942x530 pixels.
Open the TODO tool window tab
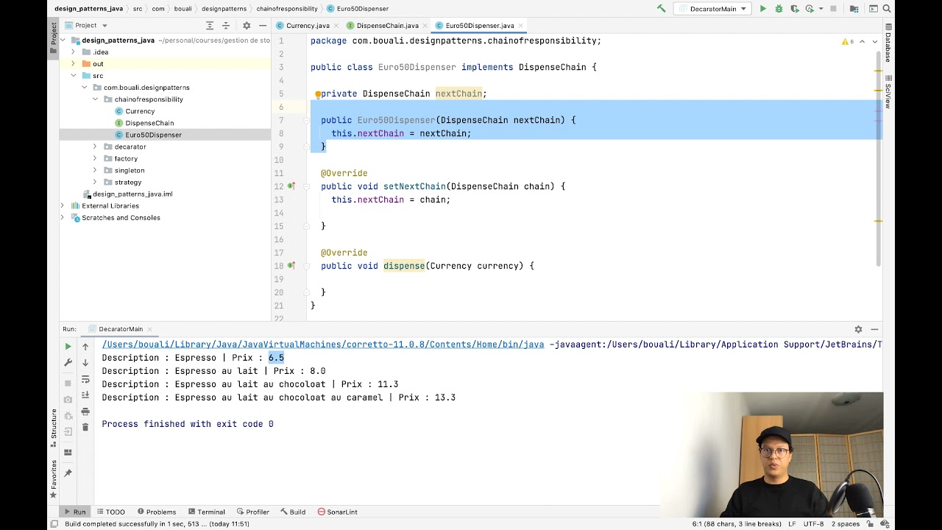[x=110, y=512]
